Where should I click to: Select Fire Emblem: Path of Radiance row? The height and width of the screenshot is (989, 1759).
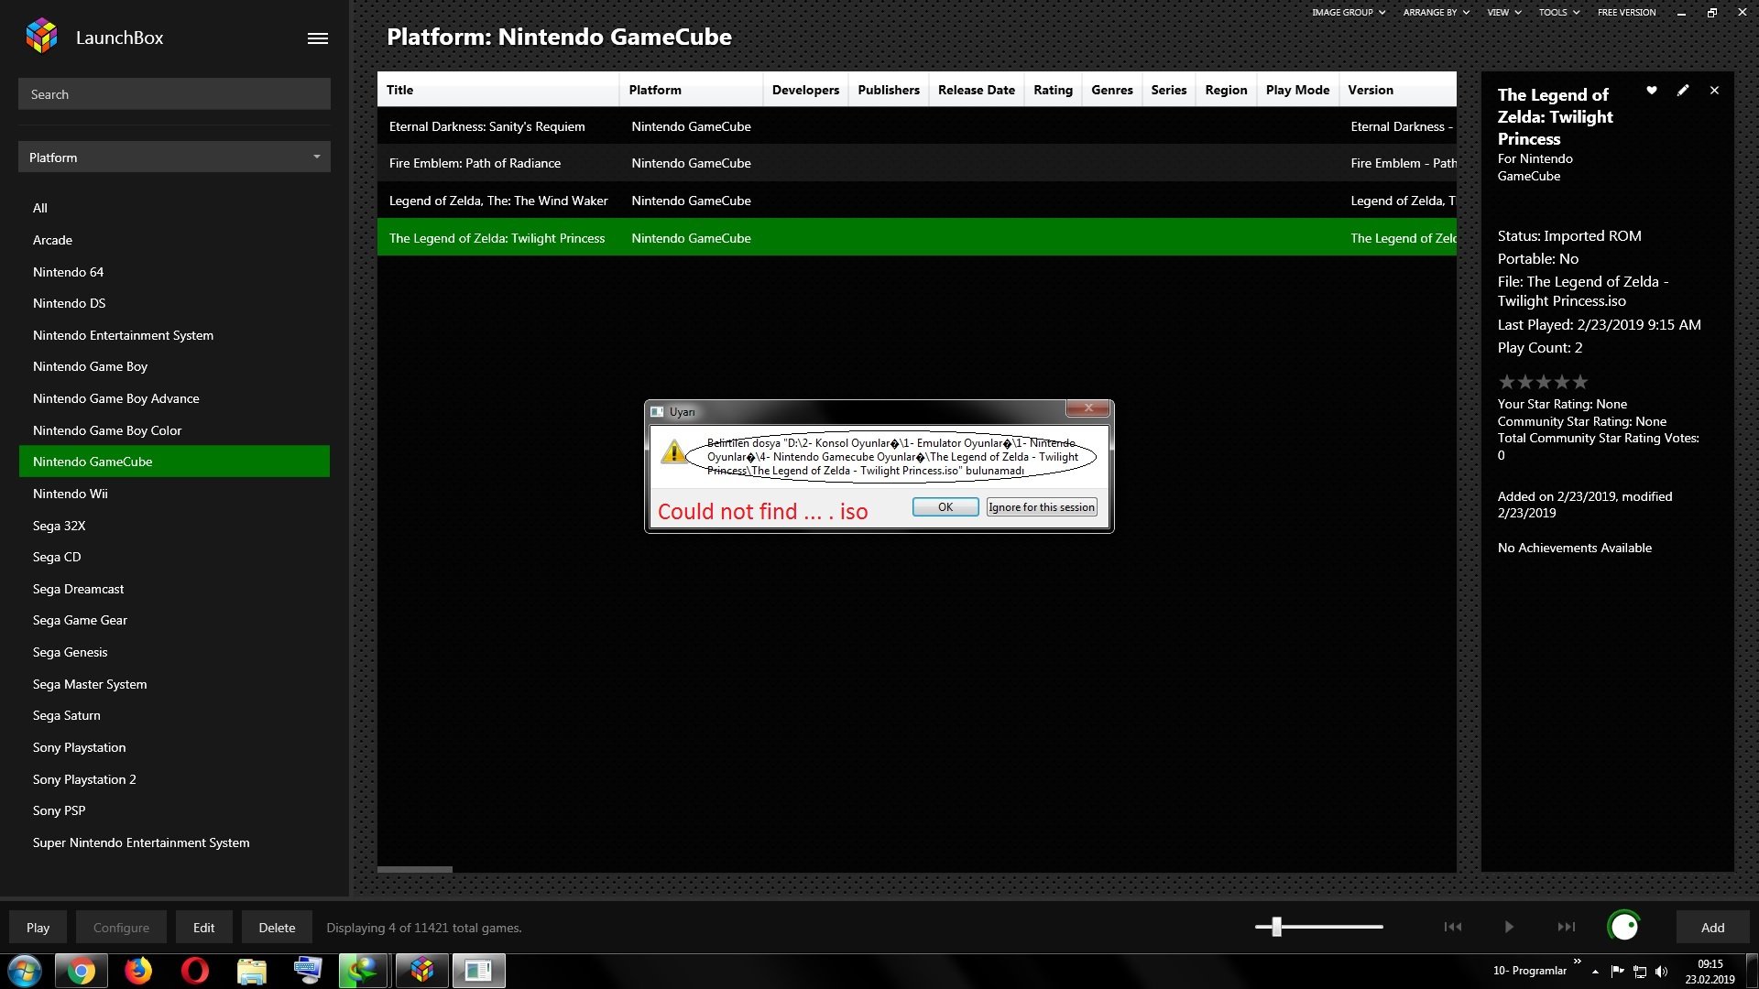916,163
